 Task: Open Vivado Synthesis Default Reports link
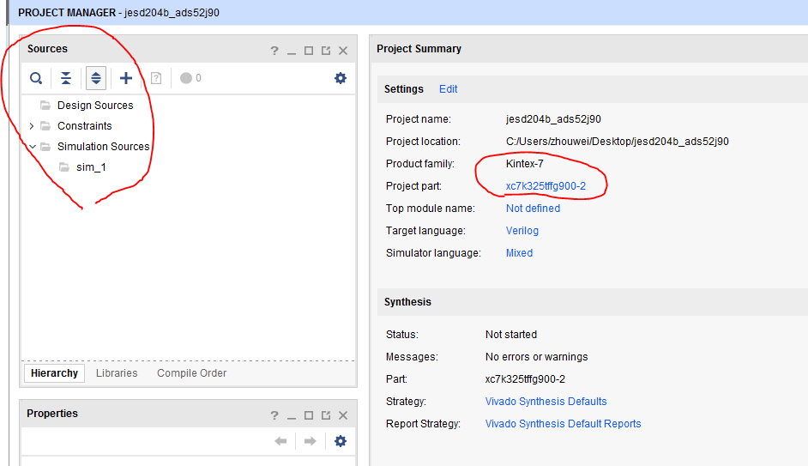(x=563, y=424)
